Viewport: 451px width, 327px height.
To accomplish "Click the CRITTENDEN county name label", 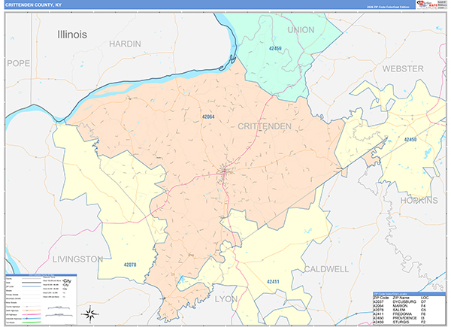I will (x=265, y=127).
